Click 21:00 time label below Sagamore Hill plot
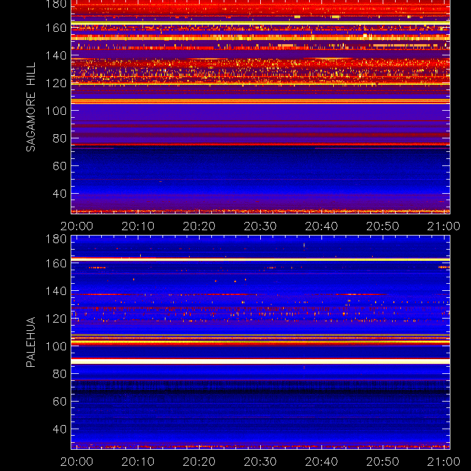 pos(444,226)
